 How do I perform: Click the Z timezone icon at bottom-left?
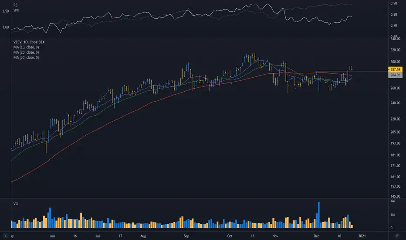(x=5, y=236)
